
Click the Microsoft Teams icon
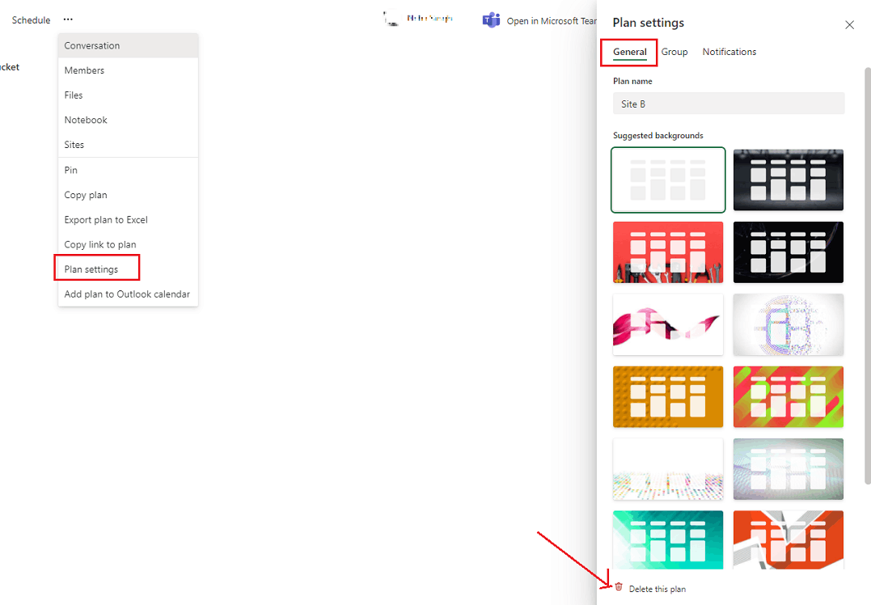pyautogui.click(x=491, y=20)
